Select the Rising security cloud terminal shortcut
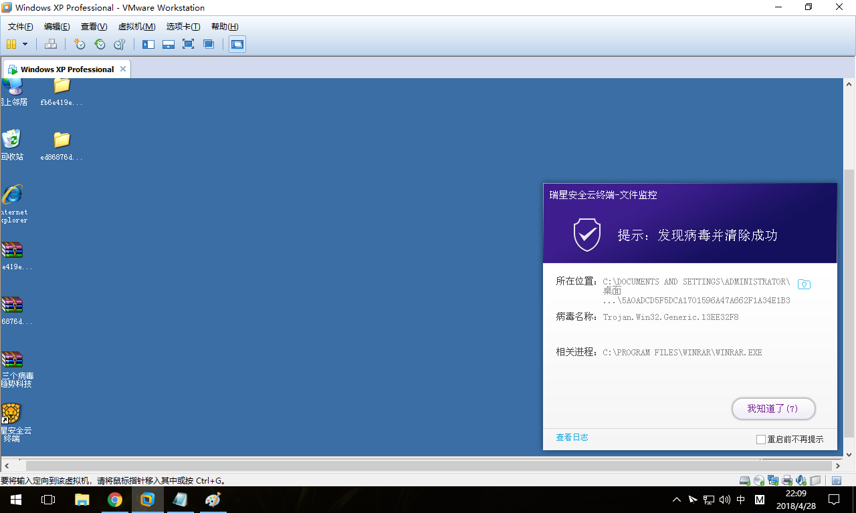This screenshot has height=513, width=856. 15,423
